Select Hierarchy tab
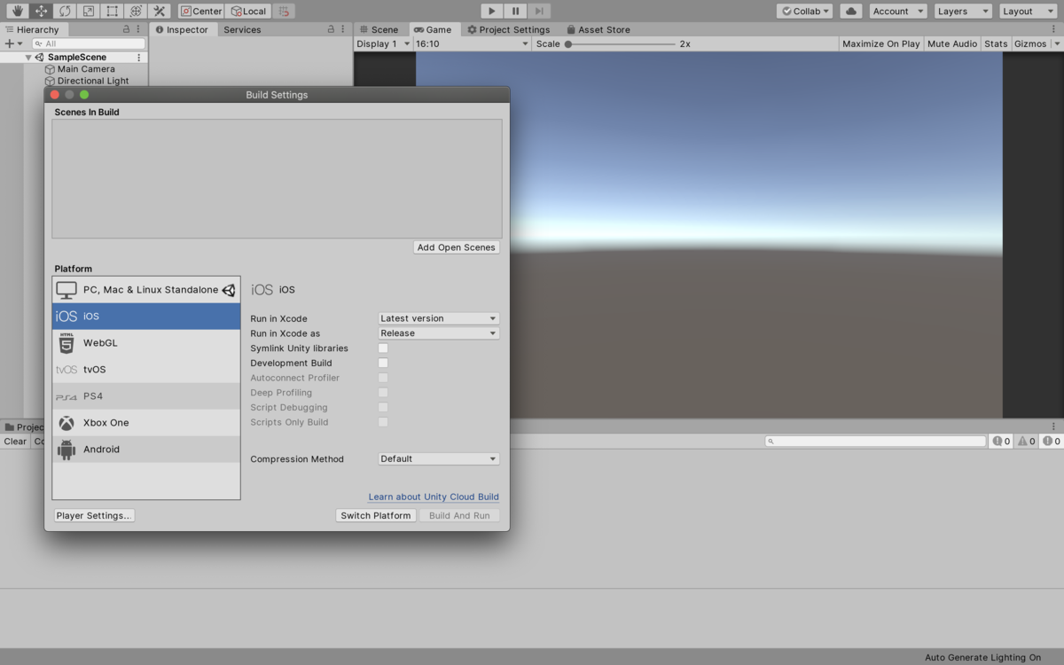The height and width of the screenshot is (665, 1064). coord(32,29)
